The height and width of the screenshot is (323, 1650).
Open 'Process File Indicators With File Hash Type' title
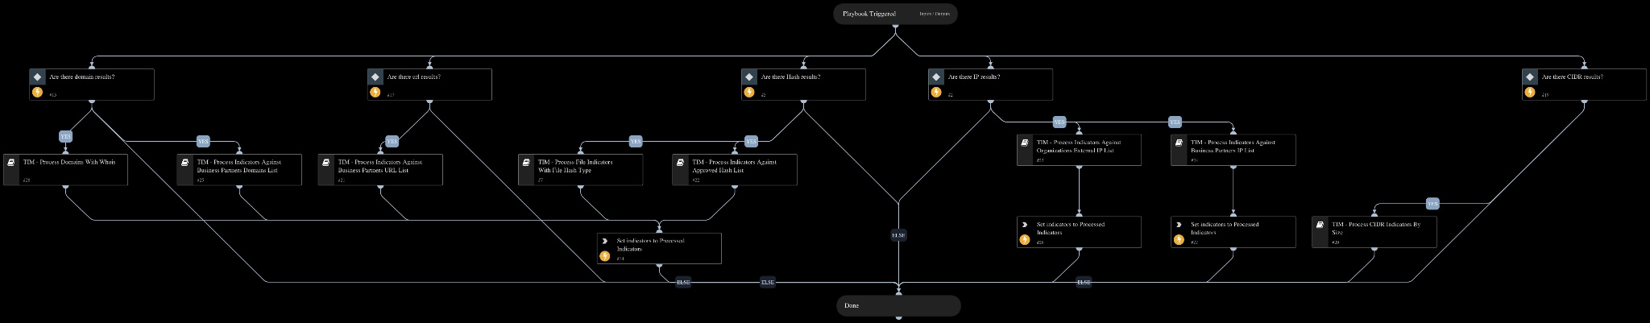pyautogui.click(x=575, y=166)
